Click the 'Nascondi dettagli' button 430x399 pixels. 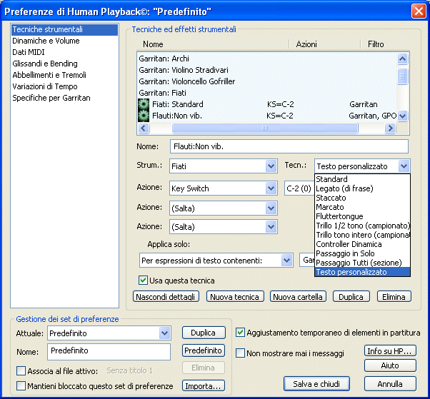tap(167, 296)
